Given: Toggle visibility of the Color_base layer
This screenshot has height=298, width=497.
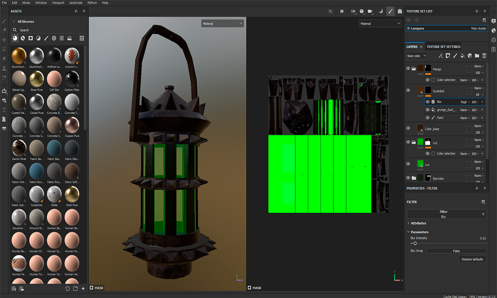Looking at the screenshot, I should click(x=408, y=128).
